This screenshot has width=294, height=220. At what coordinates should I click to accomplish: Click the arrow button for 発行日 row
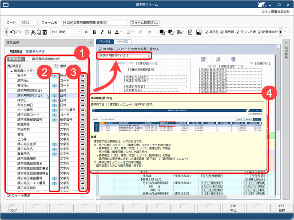pyautogui.click(x=83, y=76)
